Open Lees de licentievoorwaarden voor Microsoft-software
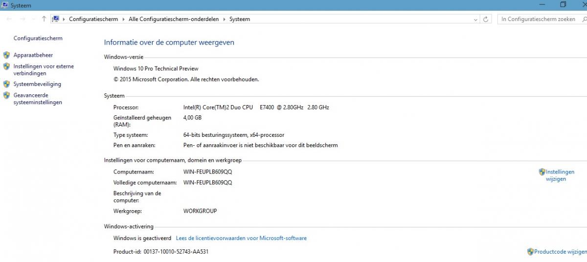 [241, 239]
